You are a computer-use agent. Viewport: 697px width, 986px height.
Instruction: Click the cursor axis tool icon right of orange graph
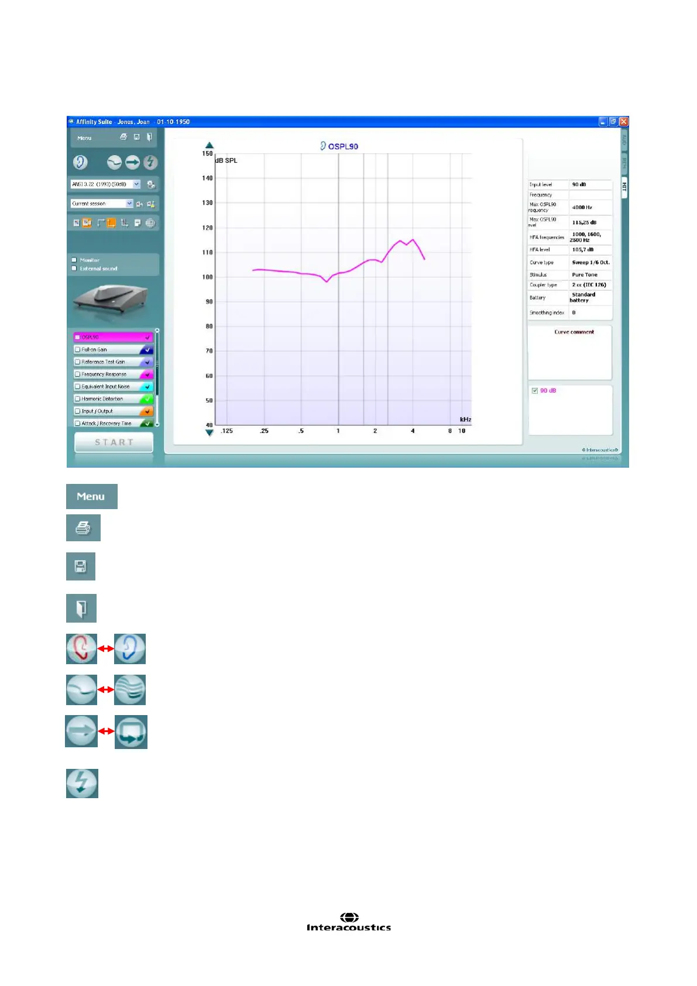tap(124, 223)
